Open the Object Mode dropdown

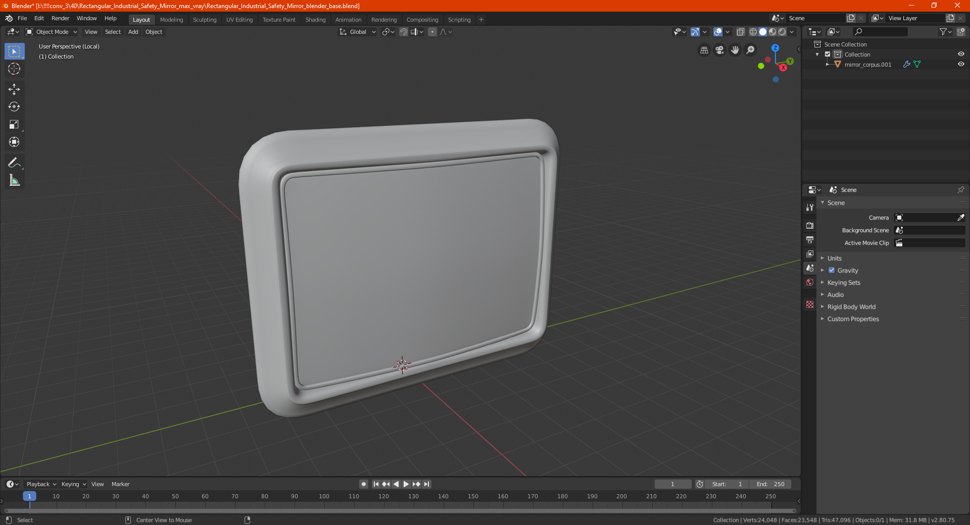tap(51, 32)
